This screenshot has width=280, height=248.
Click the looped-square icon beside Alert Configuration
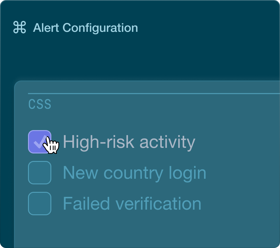point(20,27)
